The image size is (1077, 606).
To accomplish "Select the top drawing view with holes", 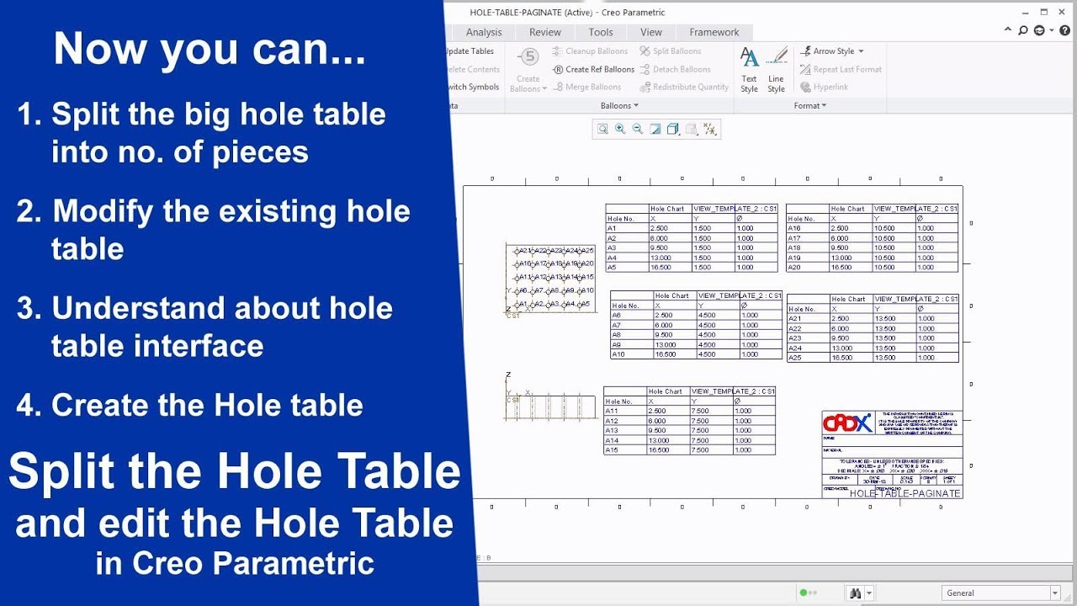I will pos(551,278).
